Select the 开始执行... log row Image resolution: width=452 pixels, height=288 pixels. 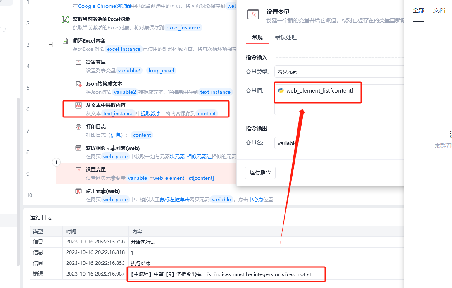click(217, 242)
